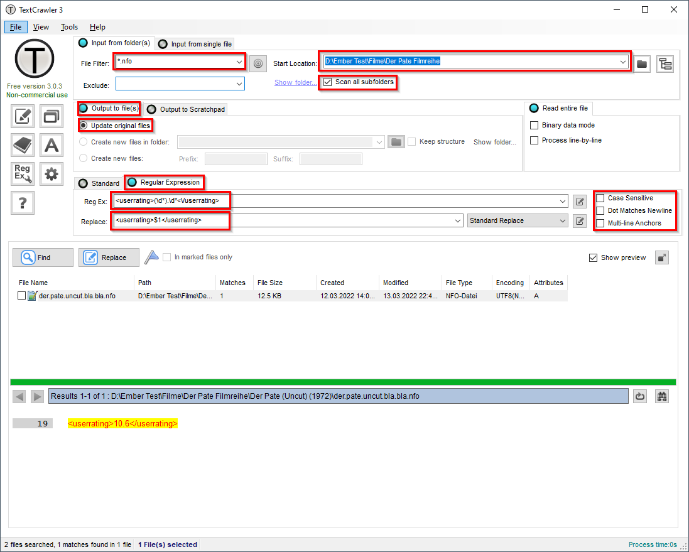Click the question mark help icon
The height and width of the screenshot is (552, 689).
click(x=23, y=203)
